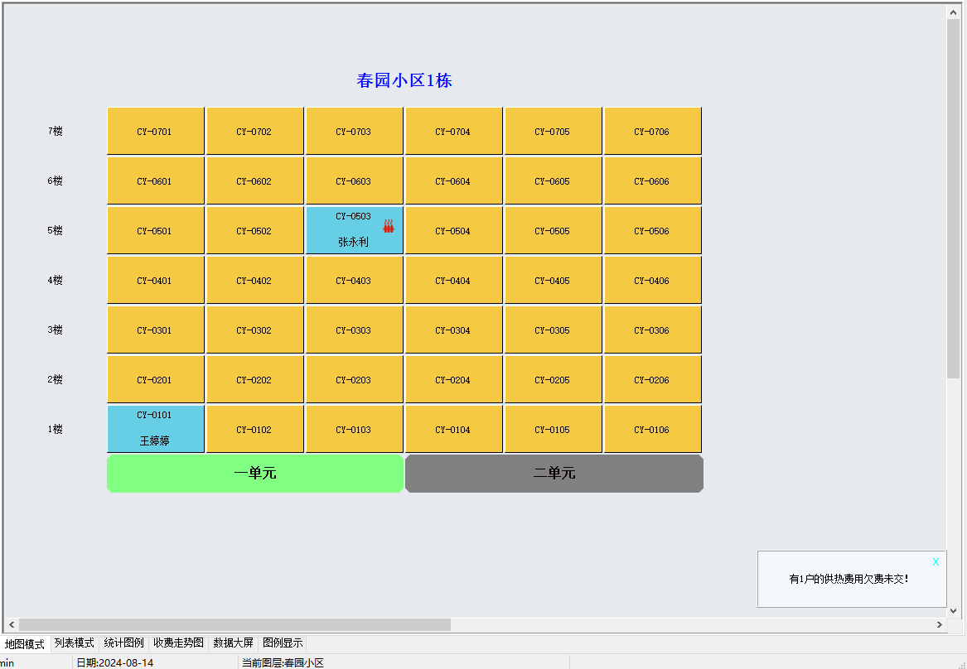Select room CY-0703

355,131
